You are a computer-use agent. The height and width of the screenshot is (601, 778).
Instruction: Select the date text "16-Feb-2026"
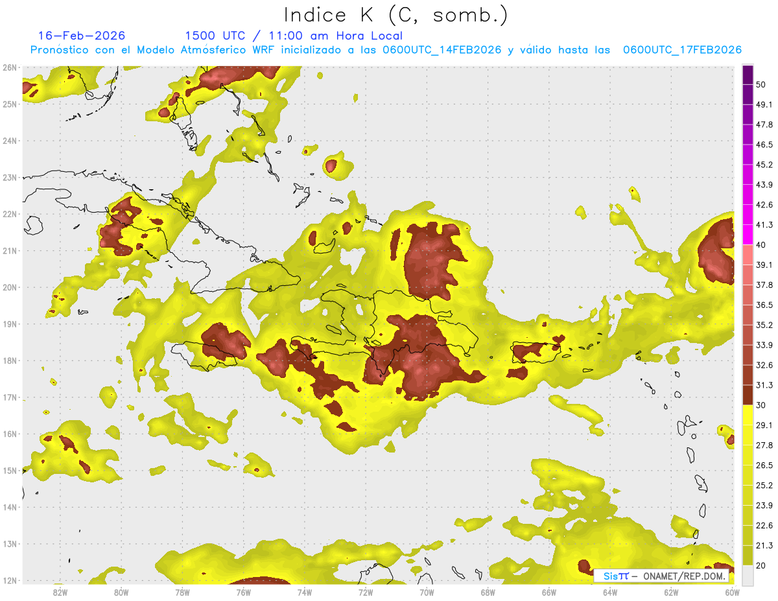coord(82,36)
